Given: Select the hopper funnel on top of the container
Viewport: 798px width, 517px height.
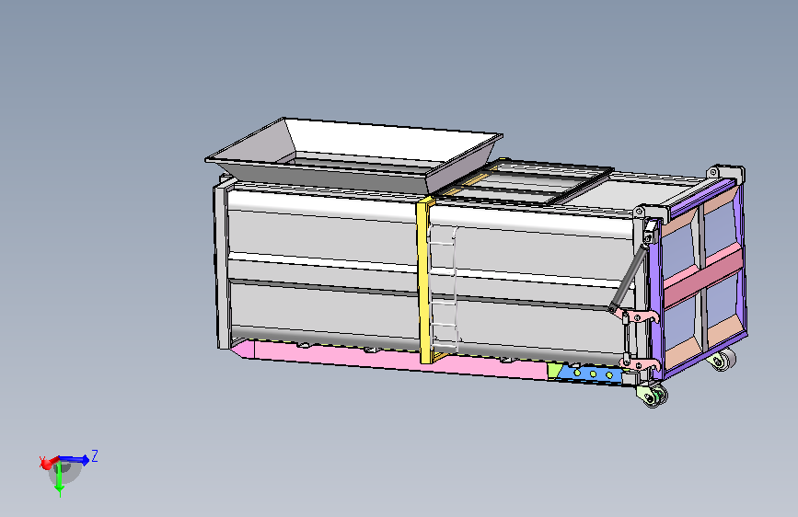Looking at the screenshot, I should pos(353,155).
